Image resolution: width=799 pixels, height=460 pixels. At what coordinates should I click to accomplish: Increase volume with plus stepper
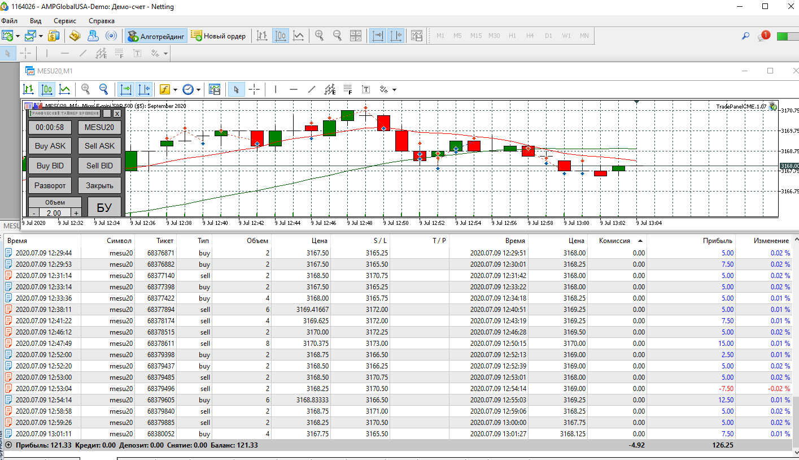click(x=76, y=213)
